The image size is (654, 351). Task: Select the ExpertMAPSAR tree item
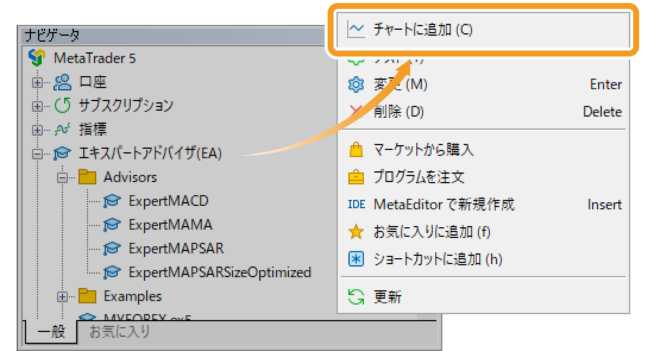(x=175, y=248)
